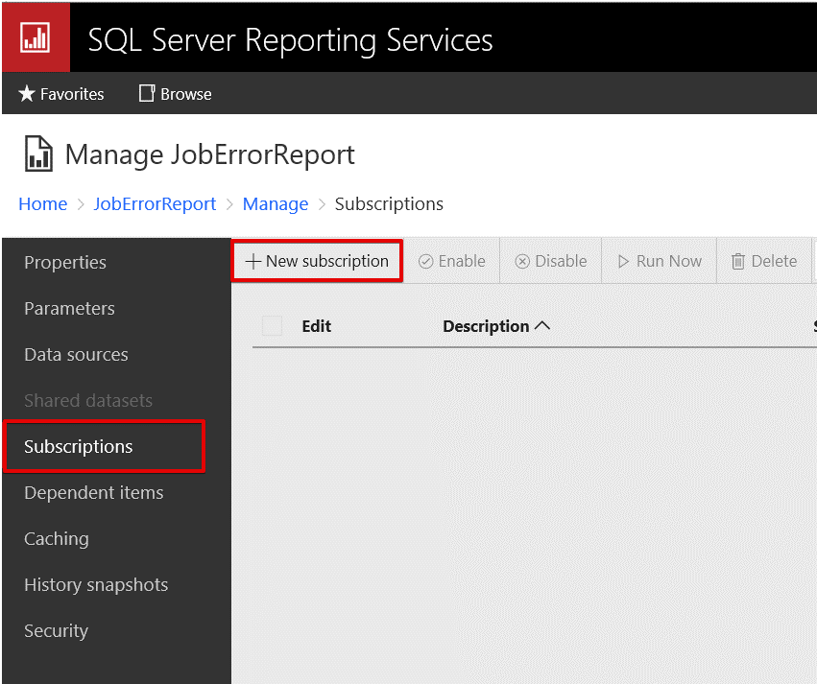
Task: Open the Properties section
Action: pyautogui.click(x=65, y=263)
